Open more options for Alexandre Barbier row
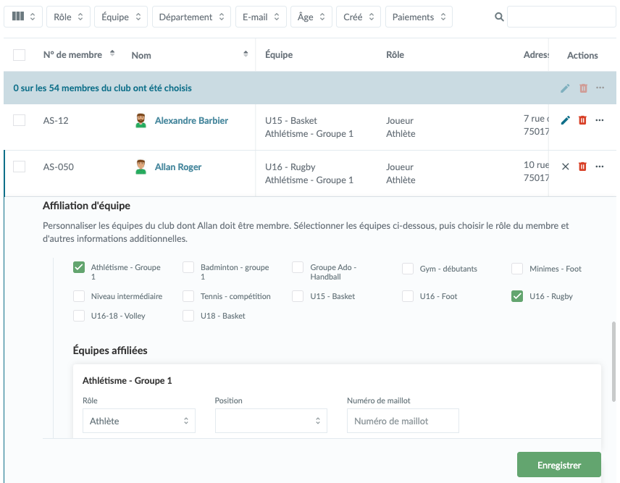This screenshot has height=483, width=620. click(600, 120)
